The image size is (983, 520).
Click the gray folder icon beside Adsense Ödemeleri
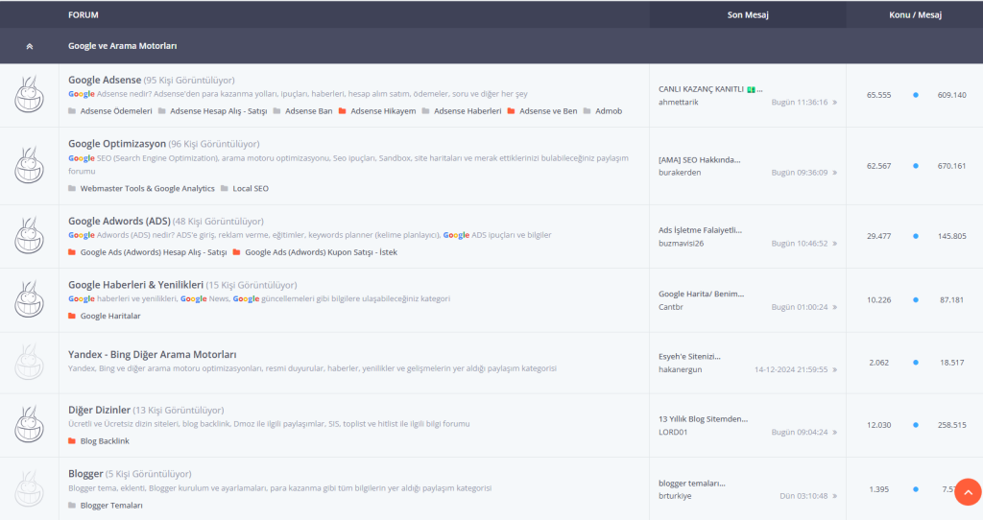[72, 111]
